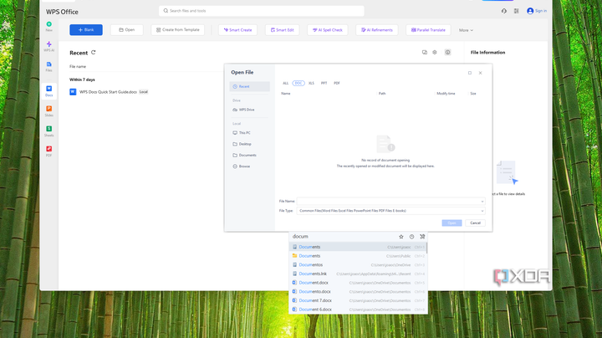Click the Cancel button in the Open File dialog
This screenshot has height=338, width=602.
(475, 223)
